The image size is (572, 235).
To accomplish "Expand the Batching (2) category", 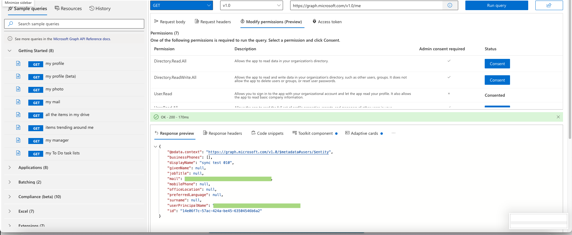I will pyautogui.click(x=10, y=182).
